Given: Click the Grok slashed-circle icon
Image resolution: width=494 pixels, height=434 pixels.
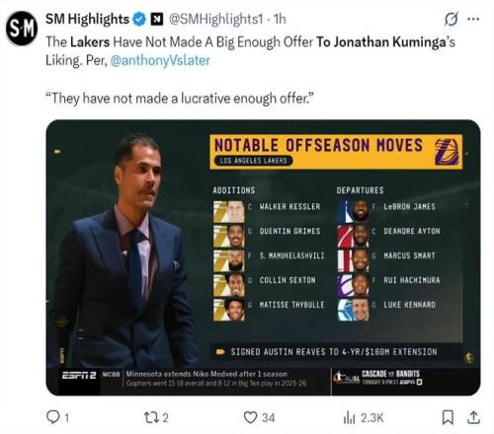Looking at the screenshot, I should pyautogui.click(x=451, y=19).
